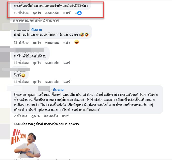Like the 'วีvsวี' comment
The height and width of the screenshot is (160, 172).
click(x=37, y=82)
